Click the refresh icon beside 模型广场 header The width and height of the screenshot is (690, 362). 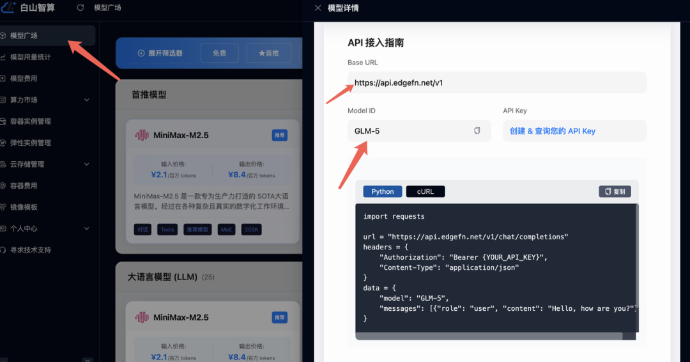[x=80, y=8]
